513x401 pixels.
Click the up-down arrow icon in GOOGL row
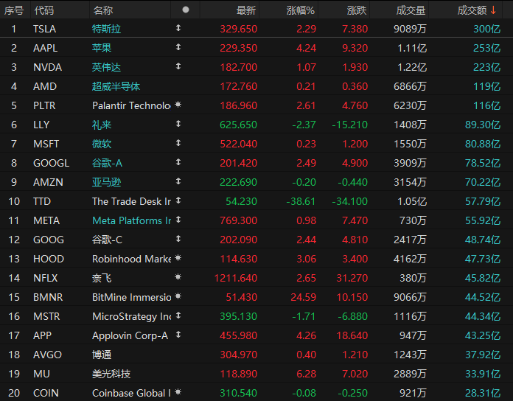coord(178,162)
